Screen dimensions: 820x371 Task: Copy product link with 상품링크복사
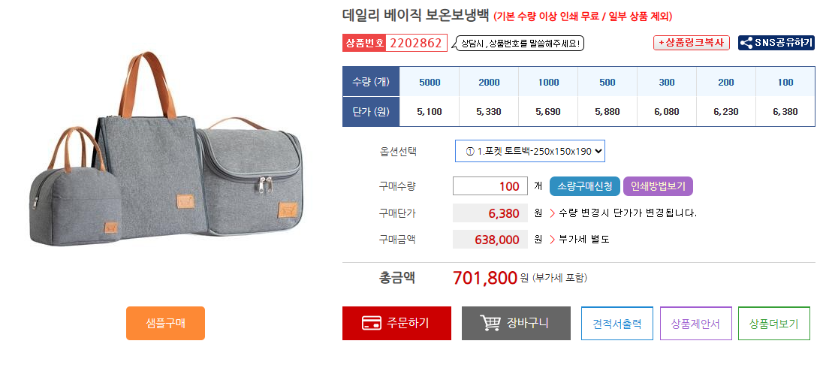[x=692, y=43]
